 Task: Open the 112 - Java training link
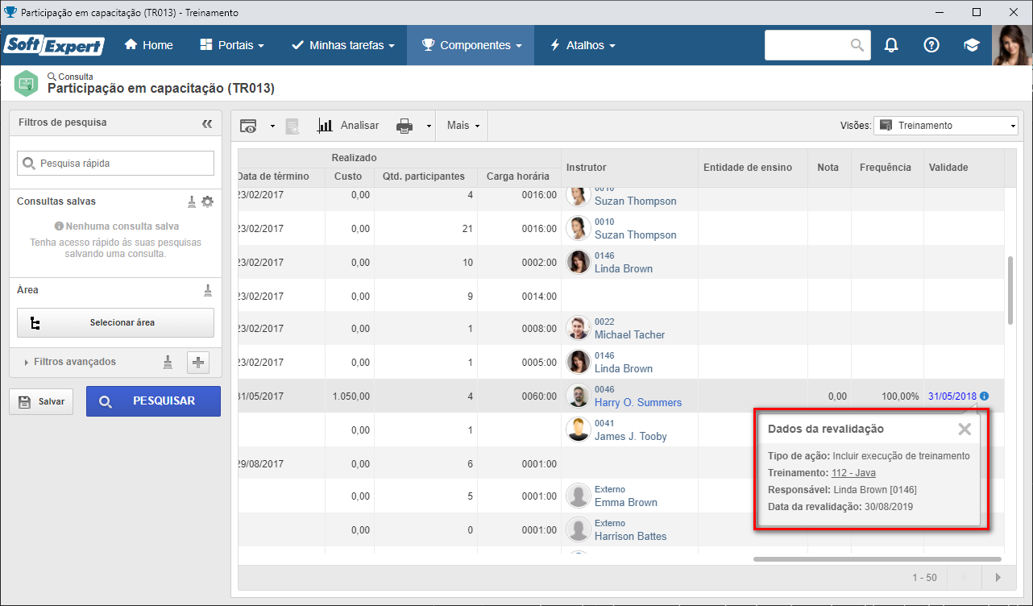pos(853,473)
